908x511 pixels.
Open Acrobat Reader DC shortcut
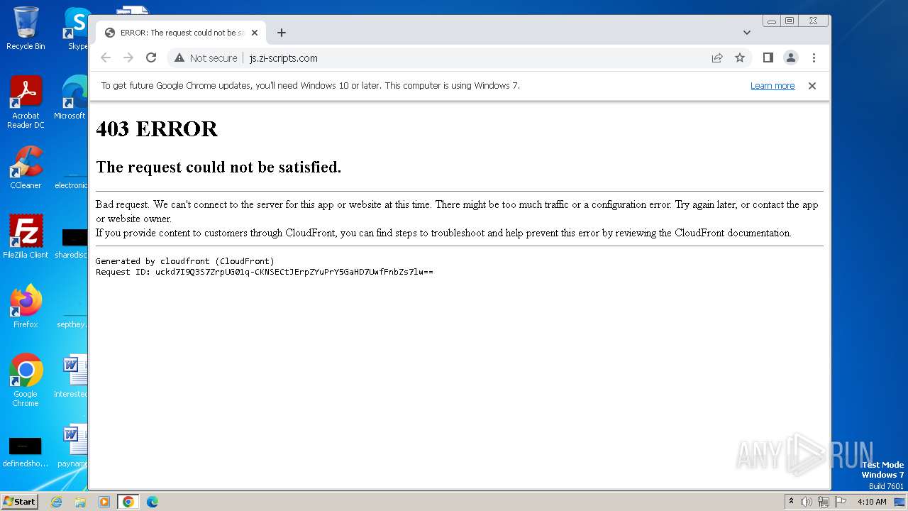26,102
